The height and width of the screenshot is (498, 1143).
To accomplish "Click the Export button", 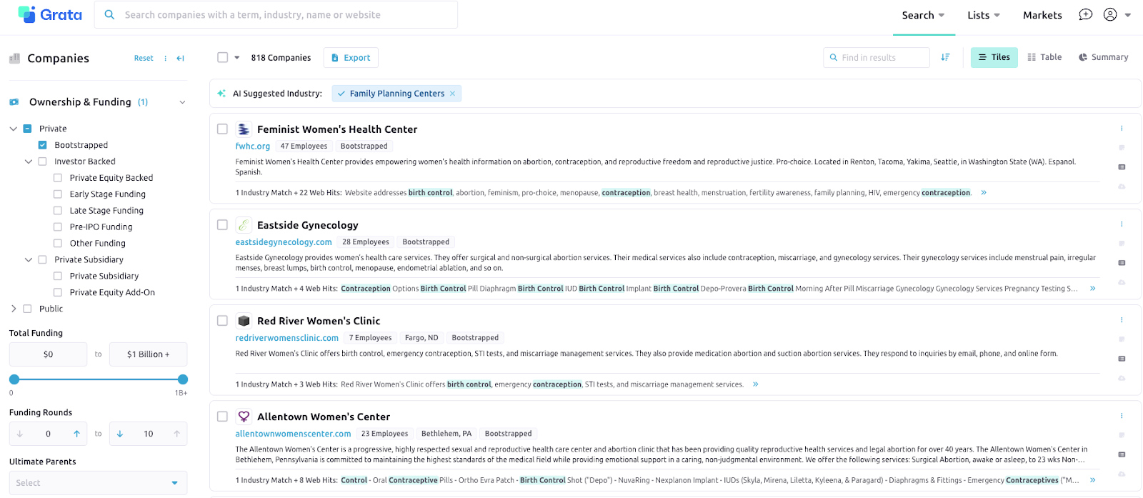I will tap(351, 58).
